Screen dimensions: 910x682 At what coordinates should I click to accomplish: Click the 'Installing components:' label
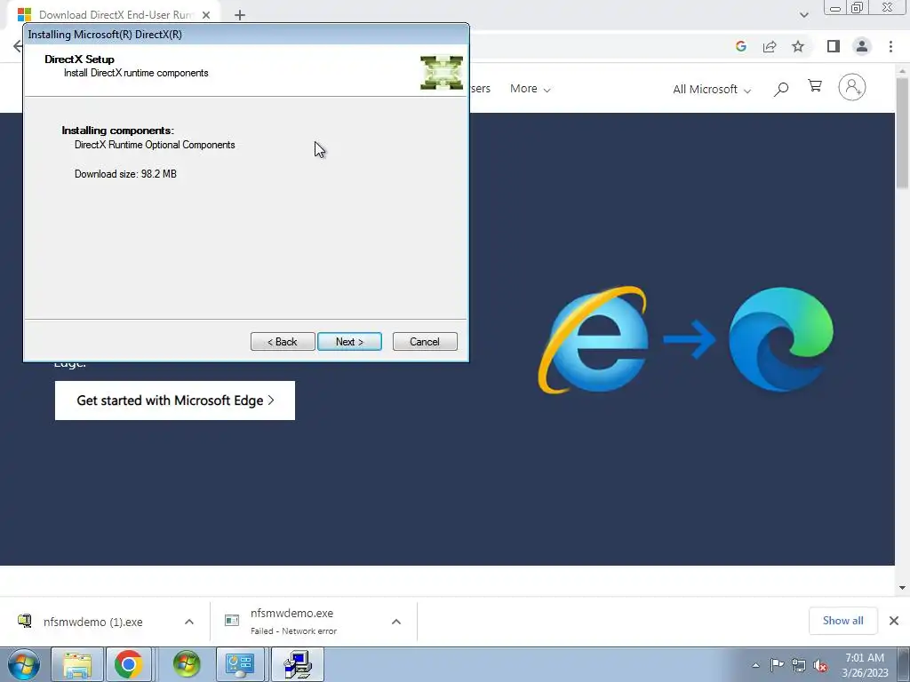pyautogui.click(x=118, y=131)
